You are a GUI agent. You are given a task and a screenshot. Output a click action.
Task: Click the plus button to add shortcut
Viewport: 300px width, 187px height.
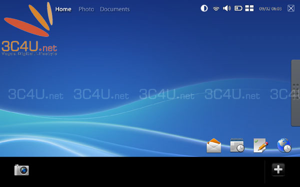pos(278,170)
